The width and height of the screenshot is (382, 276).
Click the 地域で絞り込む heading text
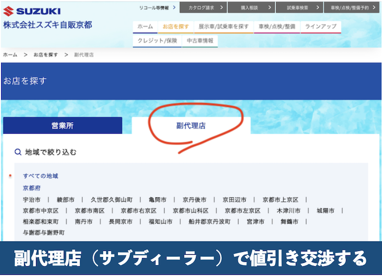tap(51, 152)
